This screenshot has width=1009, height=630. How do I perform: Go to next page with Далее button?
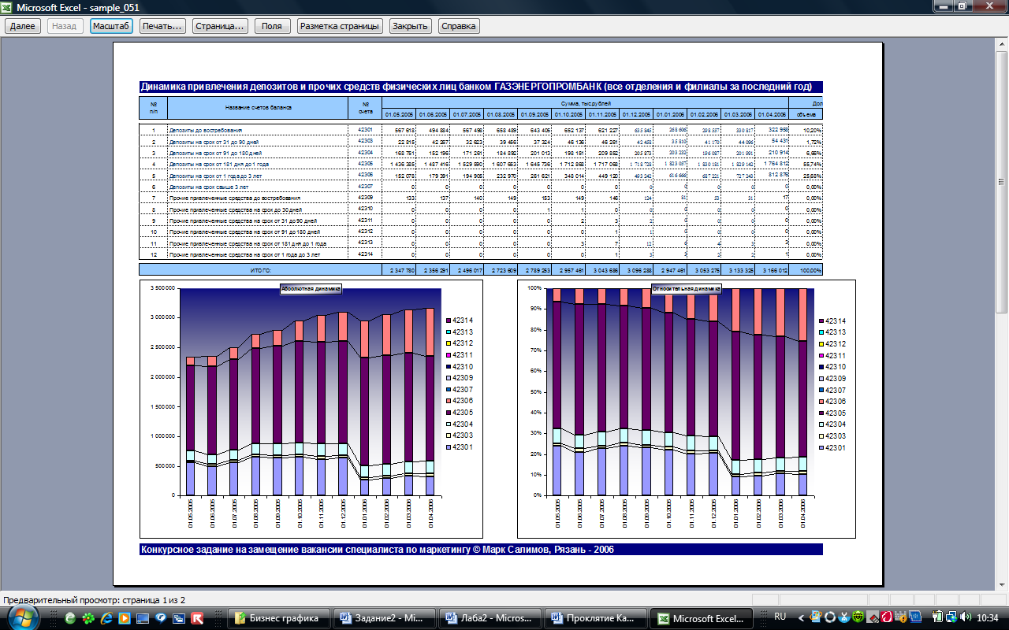(x=22, y=26)
